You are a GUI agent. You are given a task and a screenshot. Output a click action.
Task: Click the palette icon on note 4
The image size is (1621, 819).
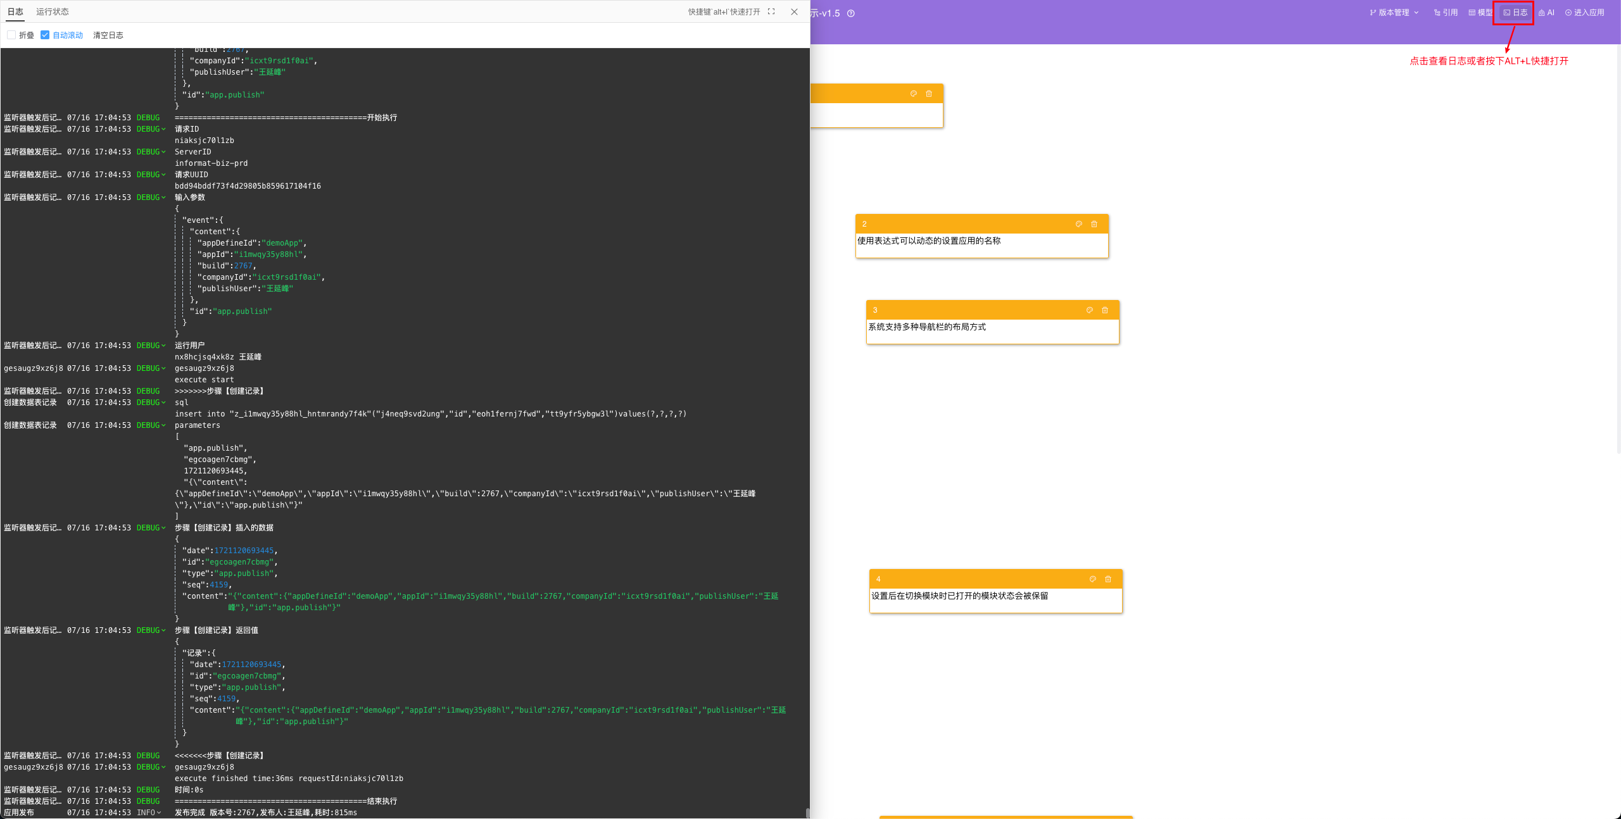click(x=1093, y=579)
